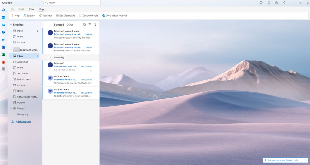Open Outlook mobile option

tap(89, 16)
